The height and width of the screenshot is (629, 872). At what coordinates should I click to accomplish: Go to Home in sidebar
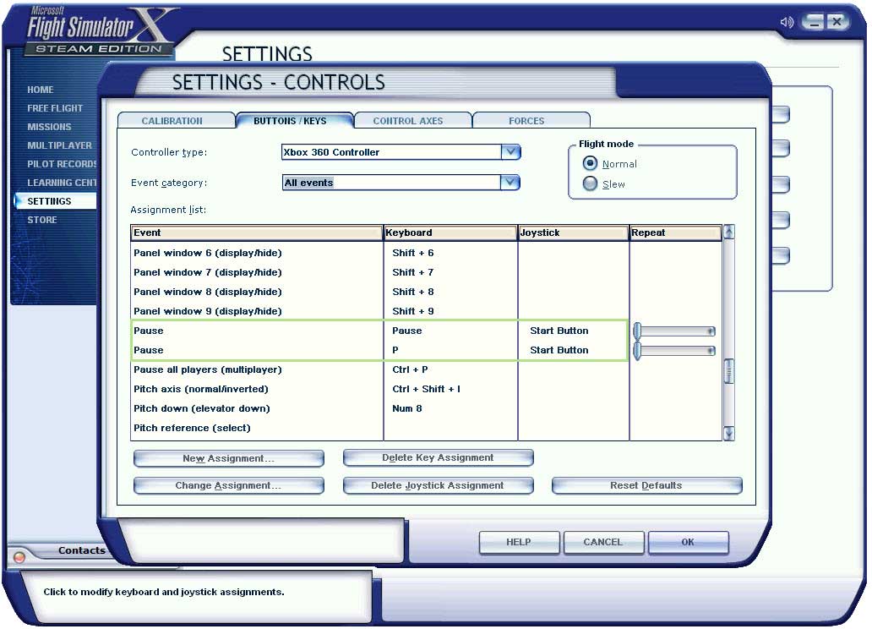pyautogui.click(x=41, y=90)
